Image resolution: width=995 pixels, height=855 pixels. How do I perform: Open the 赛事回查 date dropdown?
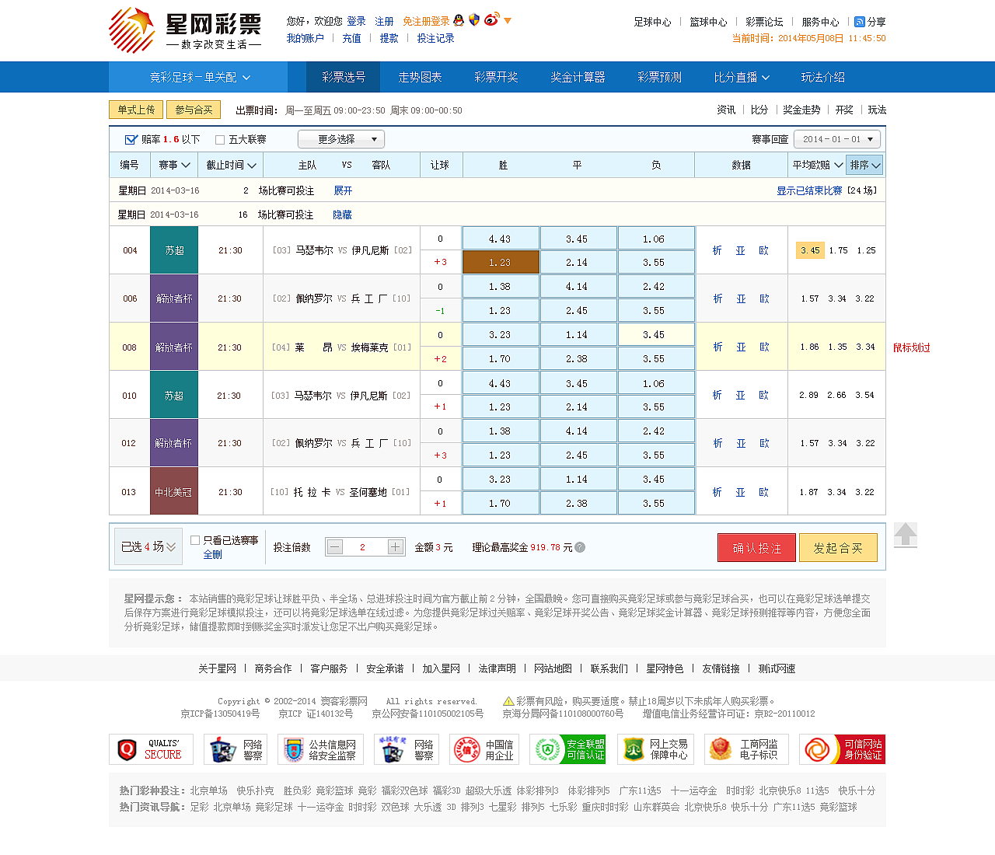coord(836,138)
